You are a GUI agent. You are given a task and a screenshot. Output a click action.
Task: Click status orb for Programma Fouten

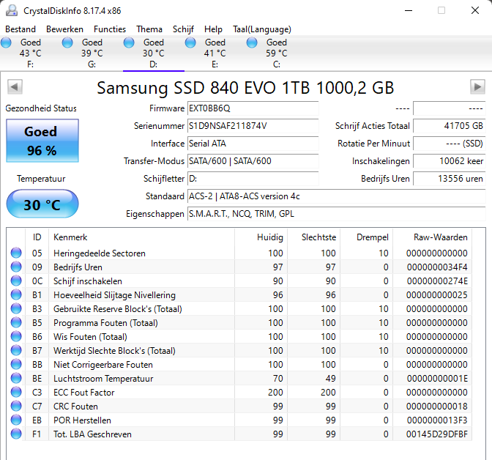[x=16, y=322]
